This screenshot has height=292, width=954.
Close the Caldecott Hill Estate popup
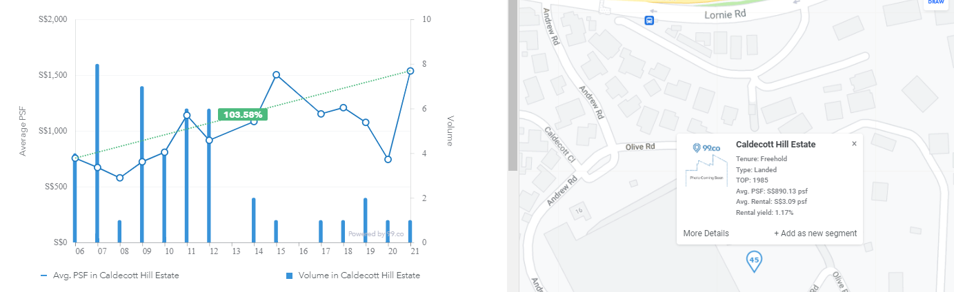click(854, 144)
